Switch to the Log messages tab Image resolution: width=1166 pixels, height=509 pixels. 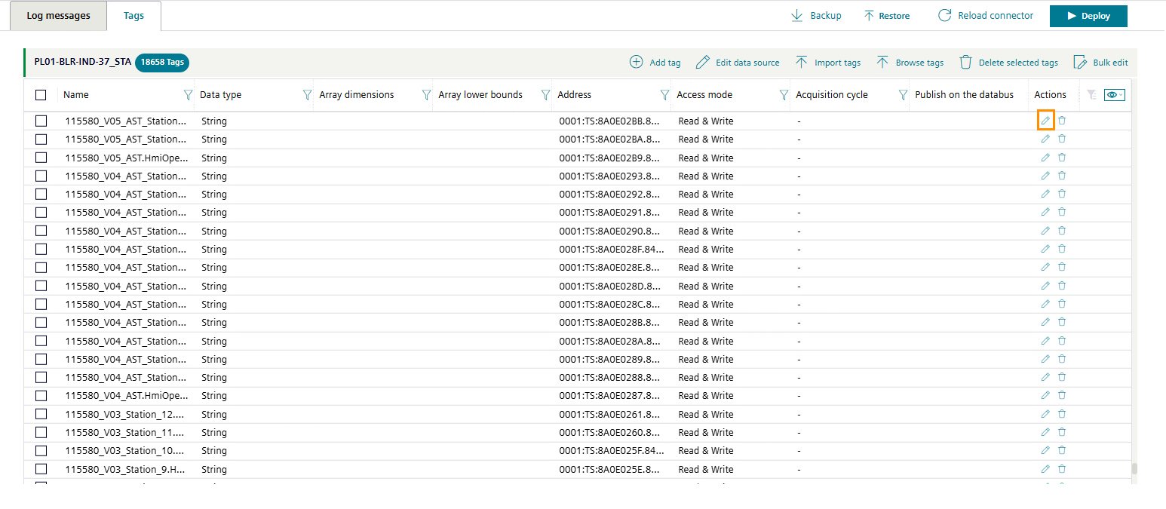tap(58, 16)
